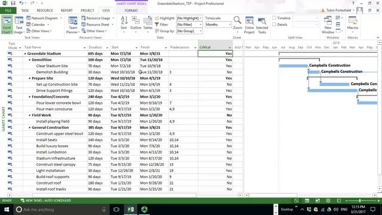Collapse the Greendale Stadium summary task

(25, 54)
